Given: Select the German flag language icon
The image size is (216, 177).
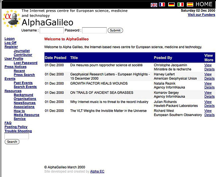Looking at the screenshot, I should (171, 4).
